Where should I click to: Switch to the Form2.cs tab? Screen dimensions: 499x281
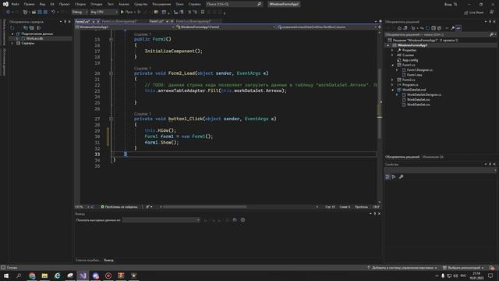pyautogui.click(x=83, y=21)
